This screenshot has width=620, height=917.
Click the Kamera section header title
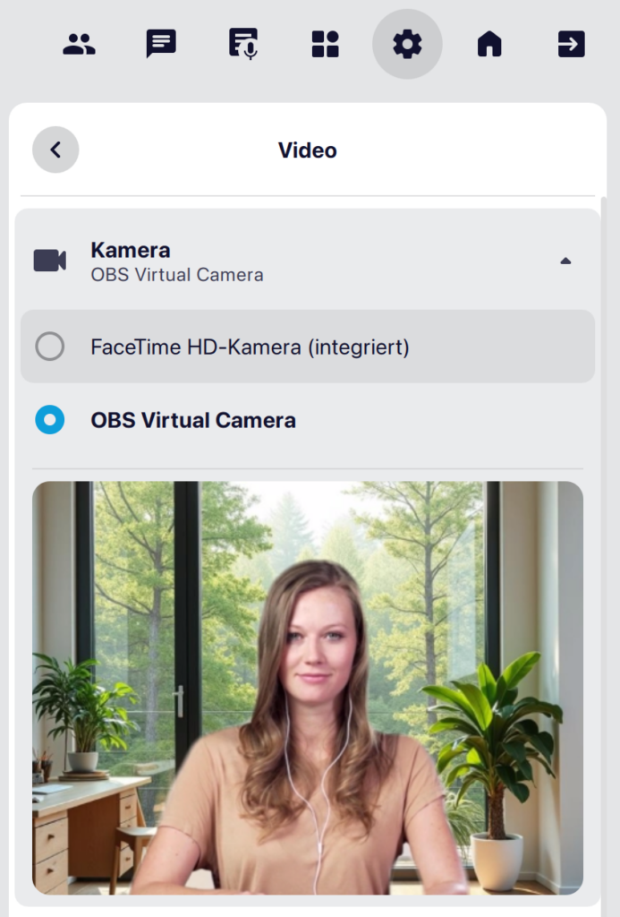point(131,250)
